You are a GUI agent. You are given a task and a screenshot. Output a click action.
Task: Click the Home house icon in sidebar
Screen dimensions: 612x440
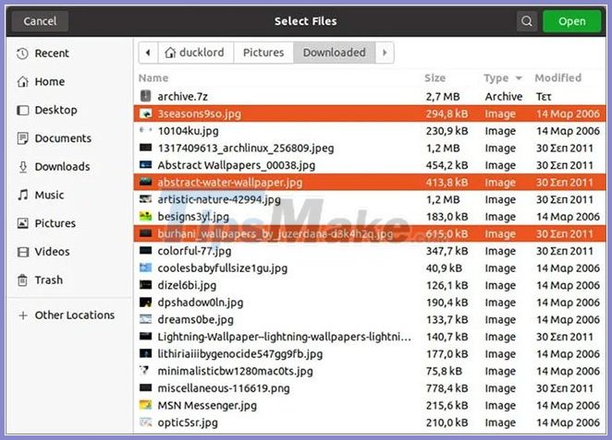[22, 82]
